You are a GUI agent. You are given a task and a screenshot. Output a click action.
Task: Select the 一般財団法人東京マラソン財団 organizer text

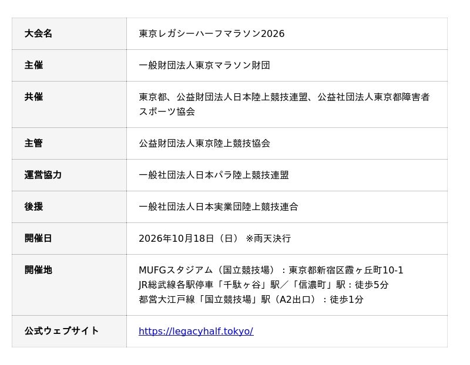click(x=204, y=65)
